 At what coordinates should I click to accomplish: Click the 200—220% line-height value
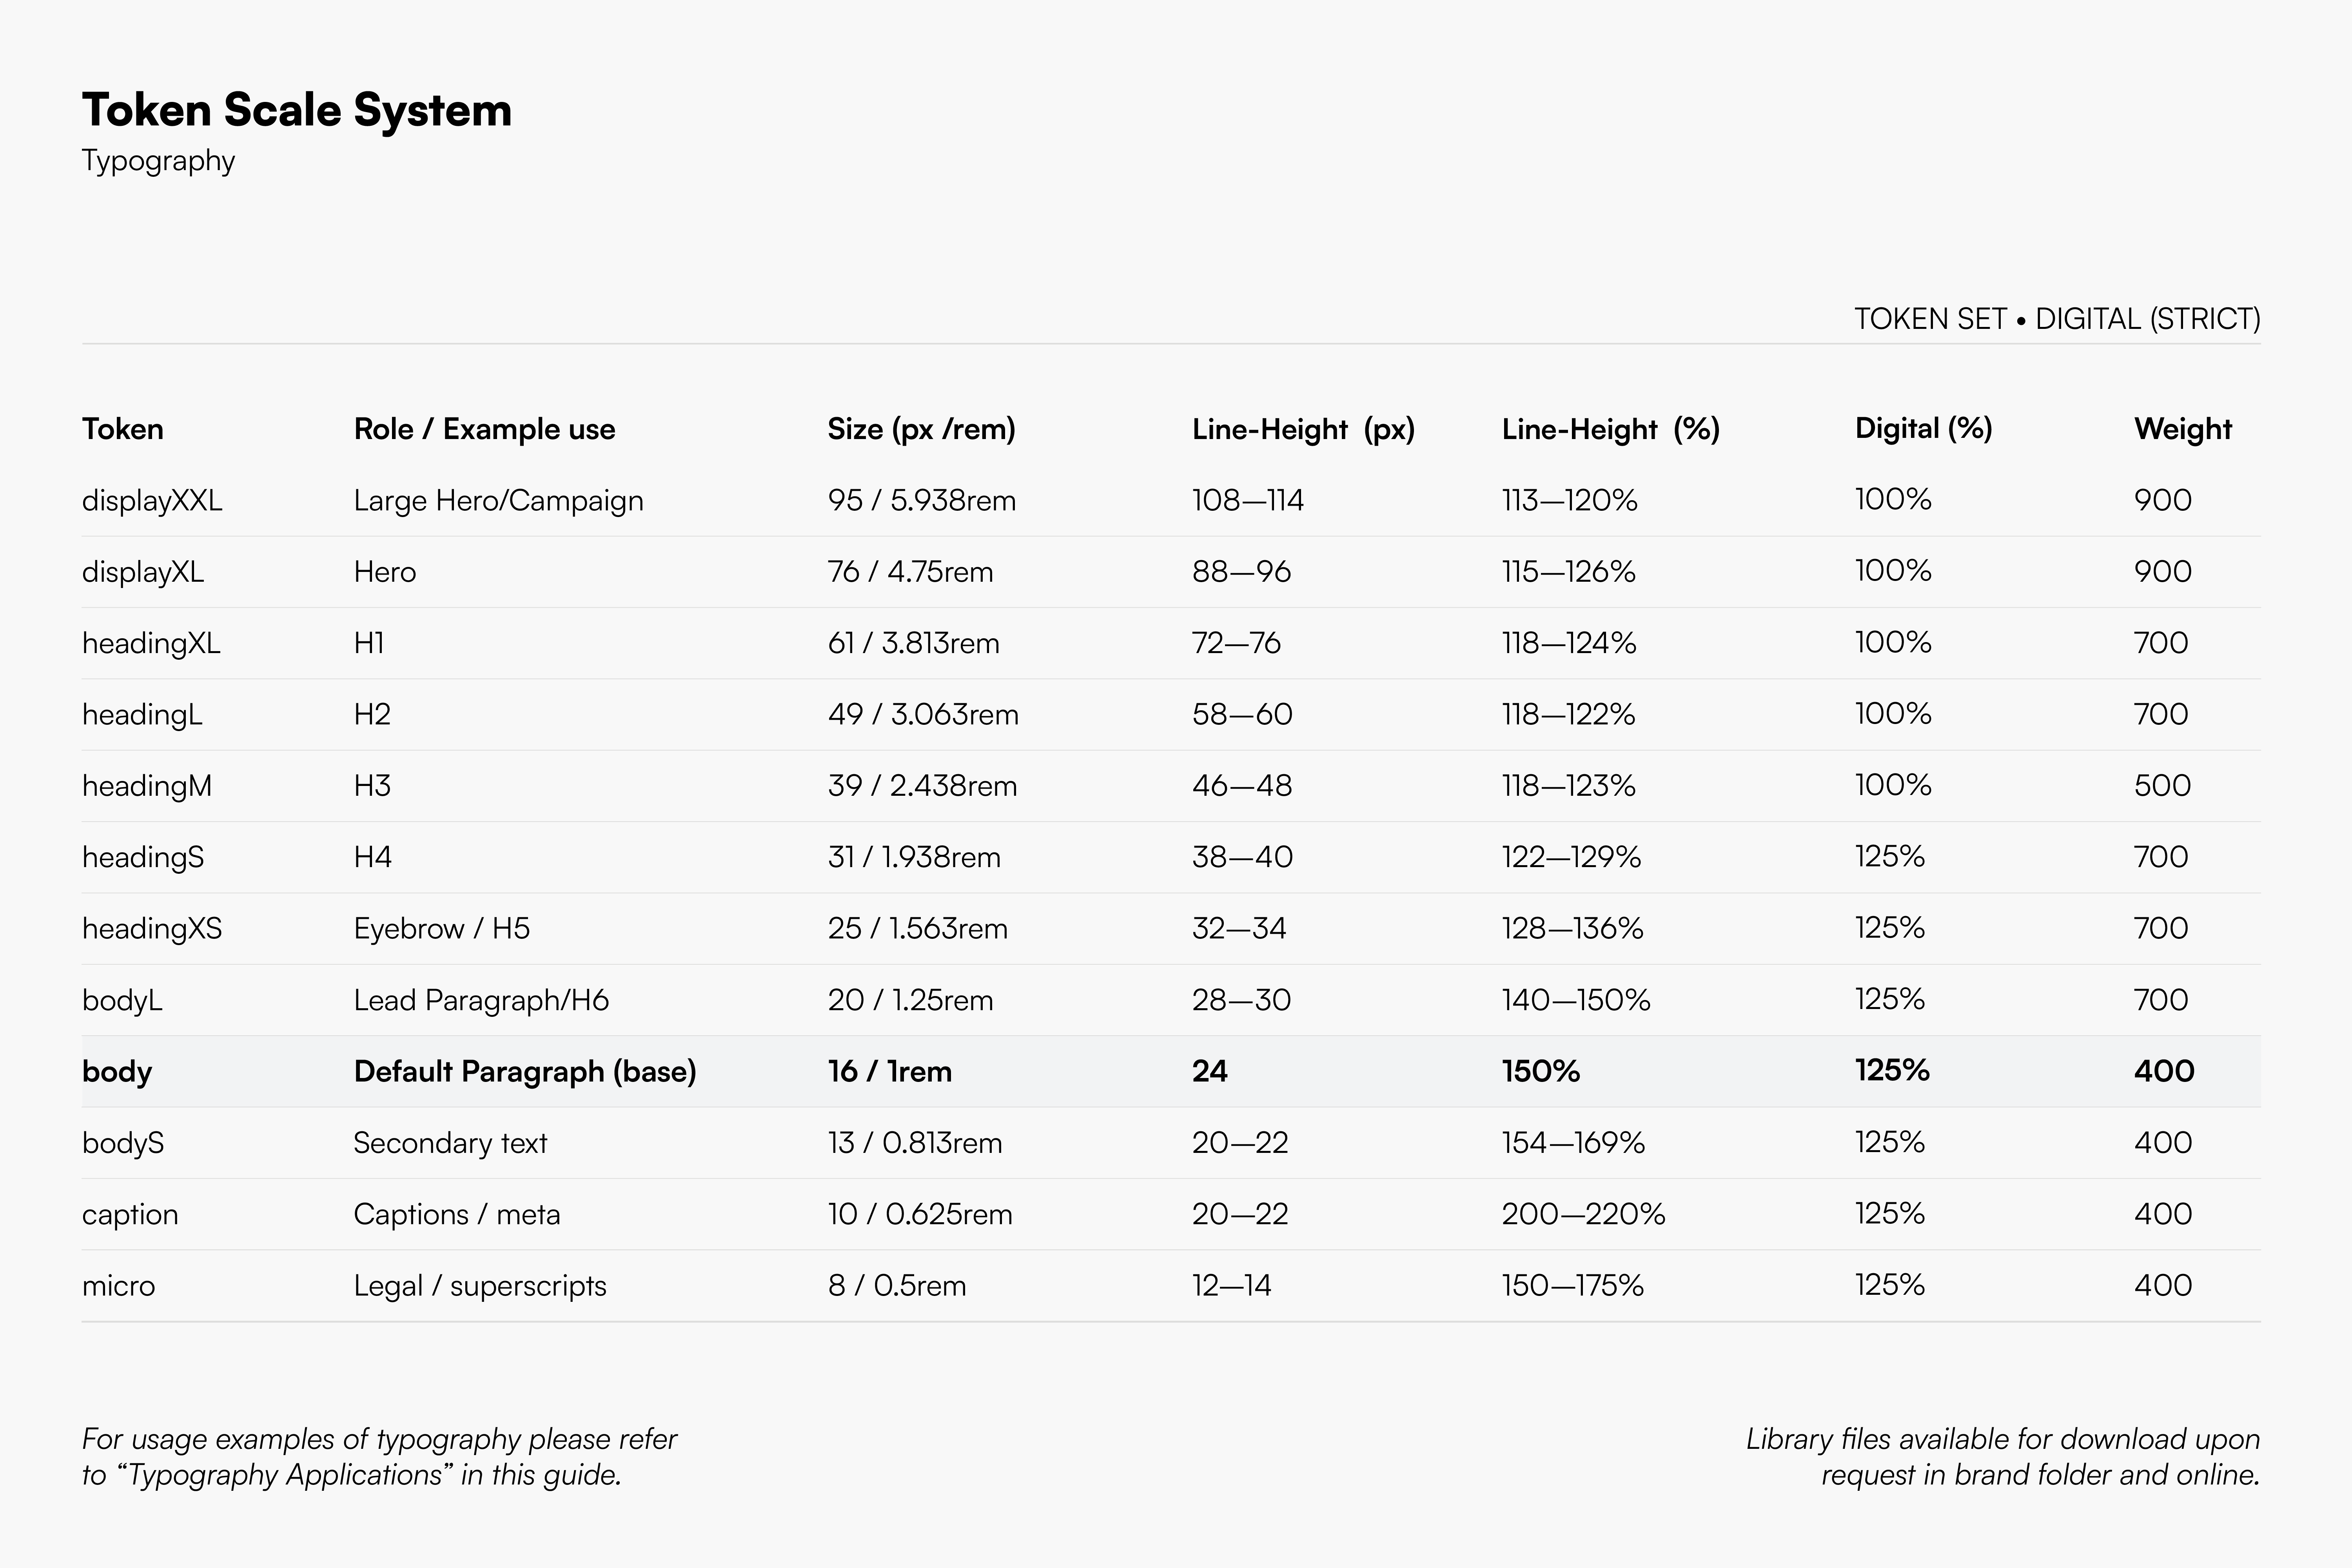(1583, 1214)
